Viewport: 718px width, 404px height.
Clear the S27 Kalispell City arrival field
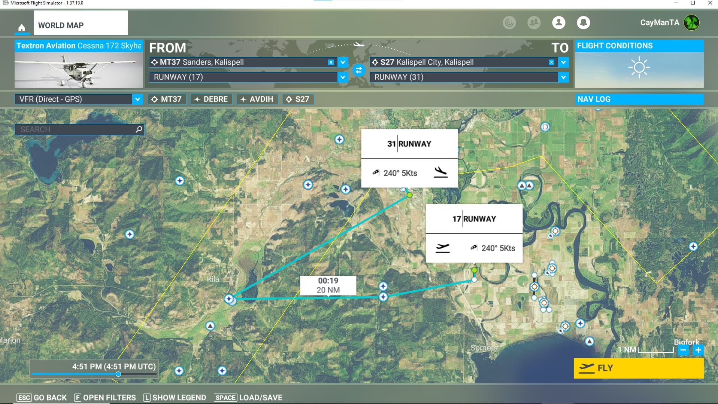[x=551, y=62]
